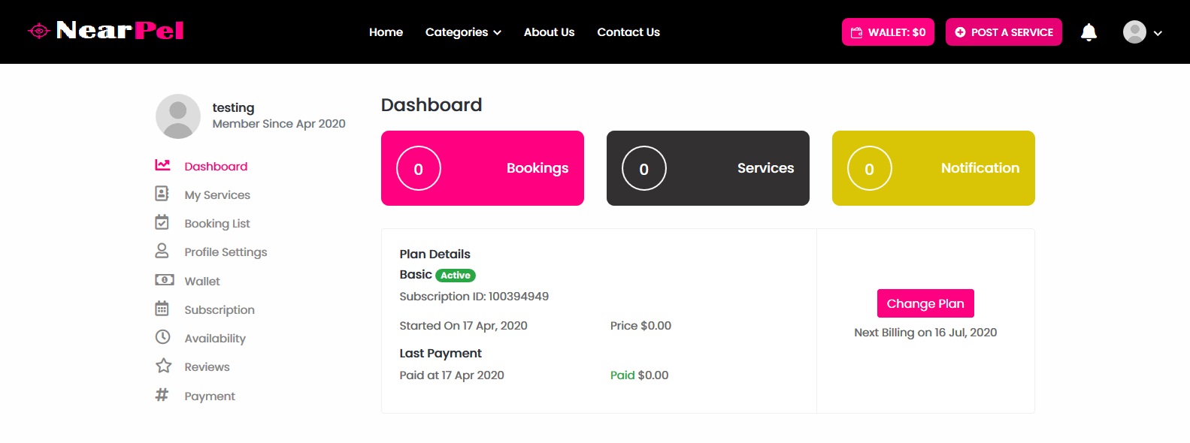Click the Availability clock icon
Viewport: 1190px width, 443px height.
click(x=162, y=337)
